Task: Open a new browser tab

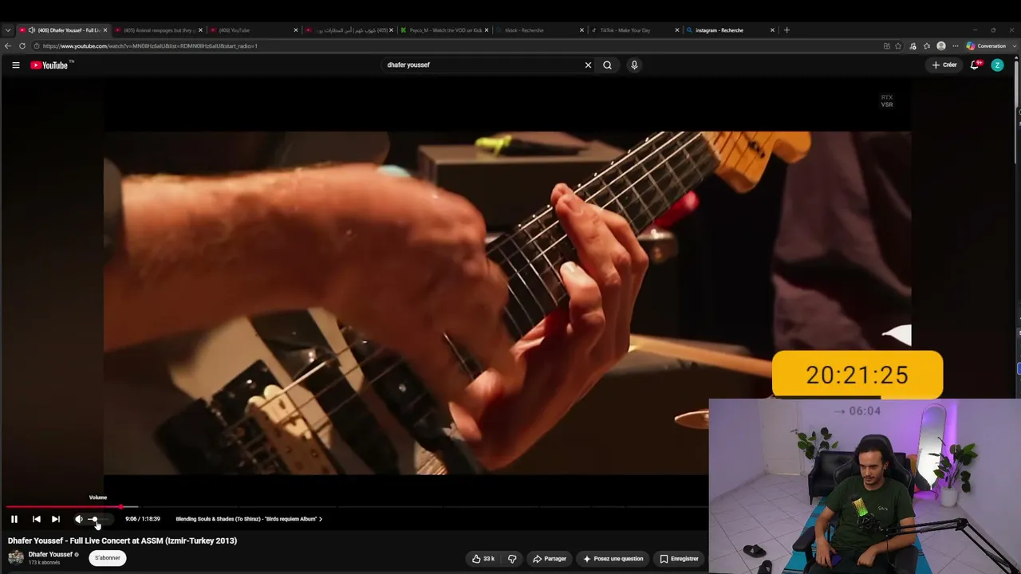Action: click(x=786, y=30)
